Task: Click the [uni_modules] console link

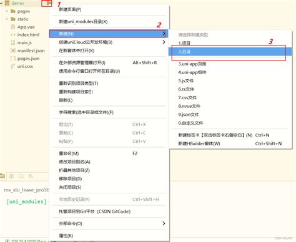Action: [x=26, y=201]
